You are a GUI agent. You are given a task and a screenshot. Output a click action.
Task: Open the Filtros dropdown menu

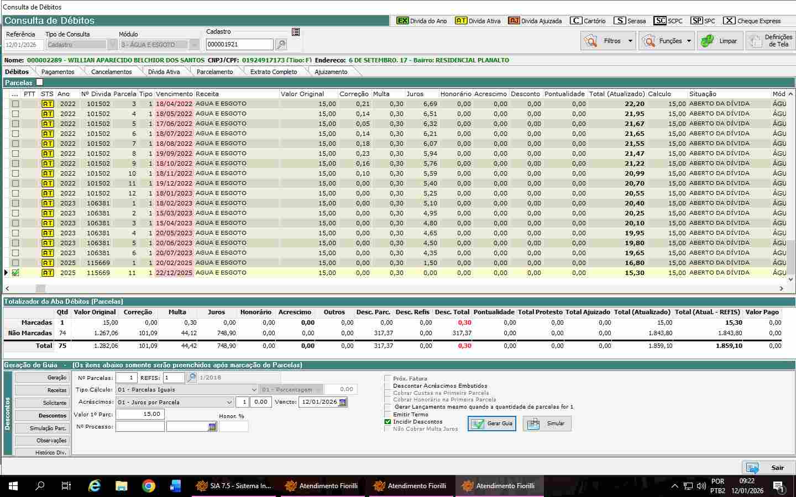(630, 41)
